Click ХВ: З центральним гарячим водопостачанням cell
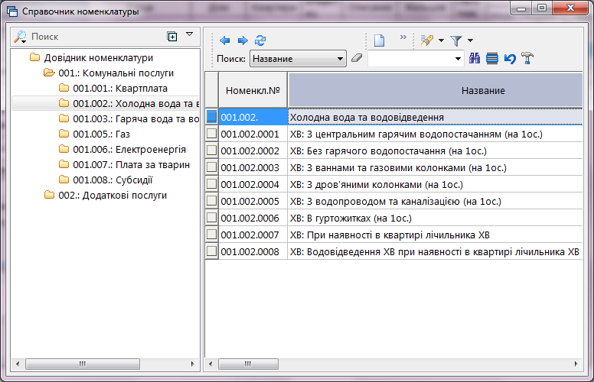 [436, 134]
